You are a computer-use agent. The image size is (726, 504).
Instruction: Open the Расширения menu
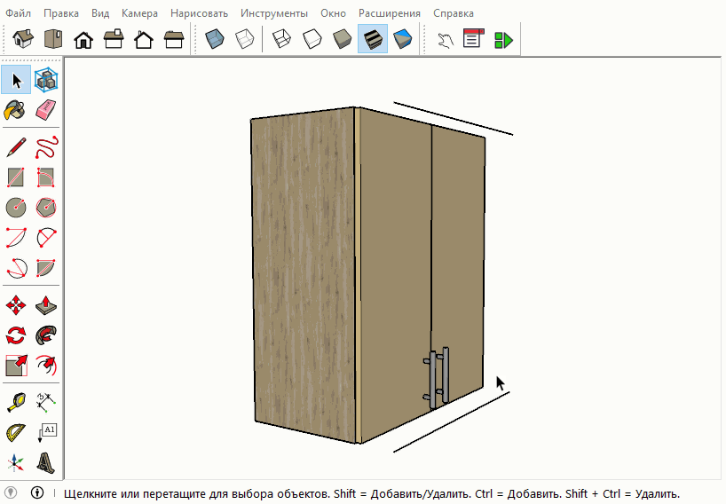(390, 13)
